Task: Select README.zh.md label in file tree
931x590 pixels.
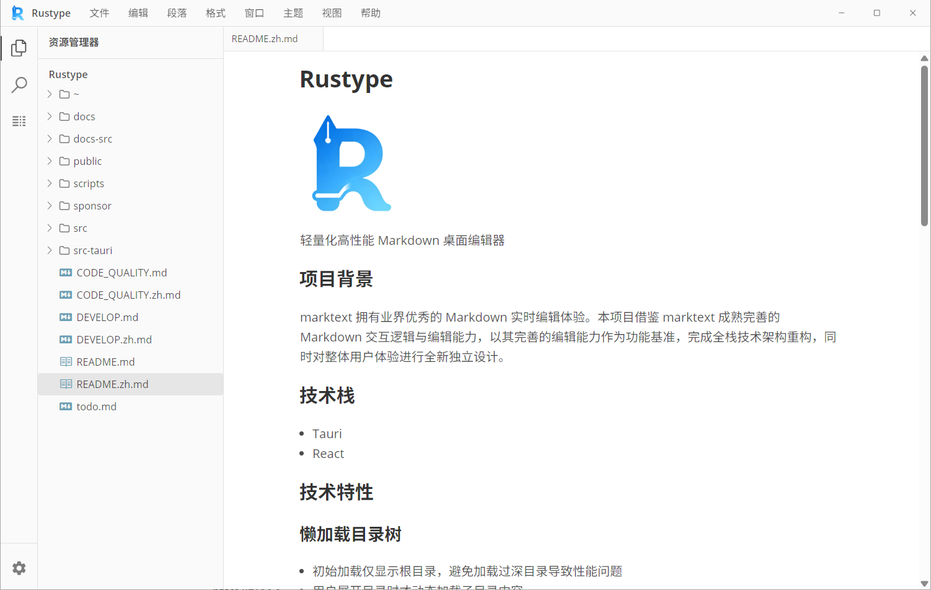Action: [112, 384]
